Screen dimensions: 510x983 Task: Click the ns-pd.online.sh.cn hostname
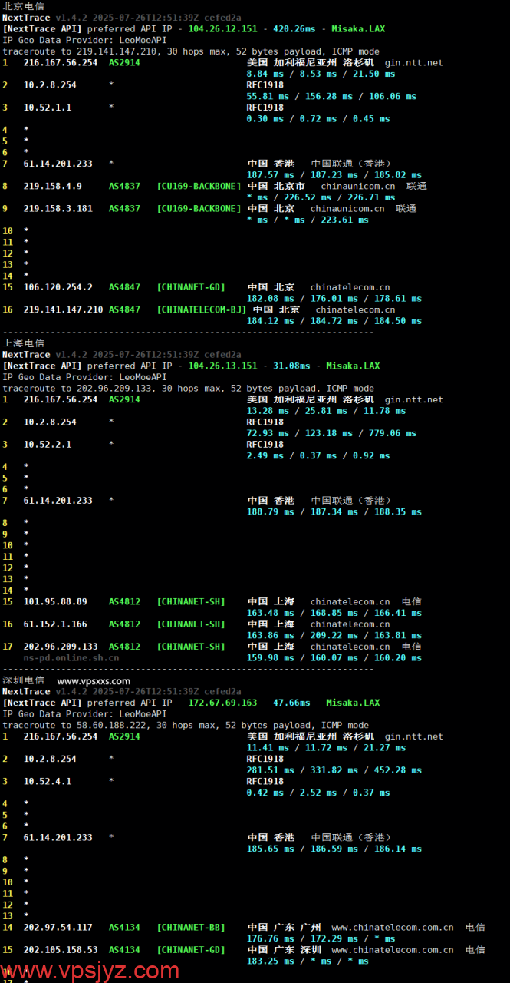(71, 657)
